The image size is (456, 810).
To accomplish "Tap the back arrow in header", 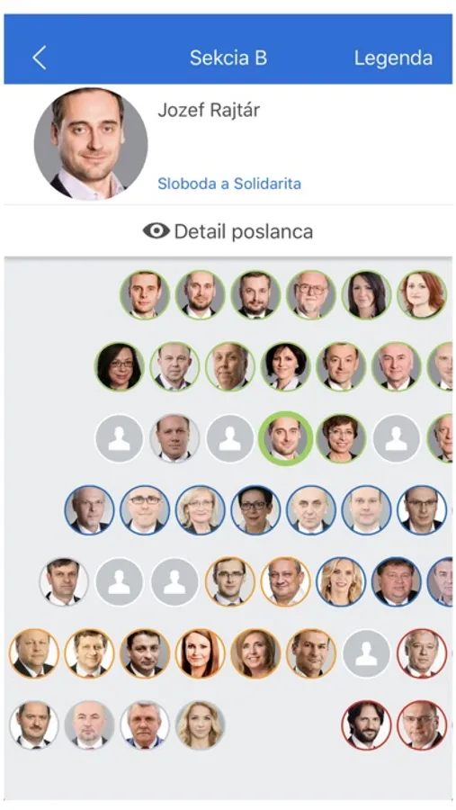I will (x=40, y=58).
